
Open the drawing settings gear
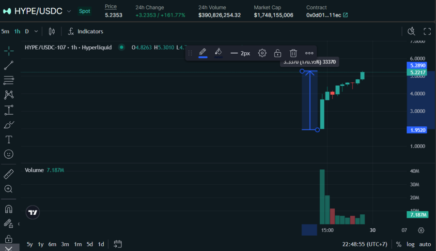pyautogui.click(x=262, y=53)
